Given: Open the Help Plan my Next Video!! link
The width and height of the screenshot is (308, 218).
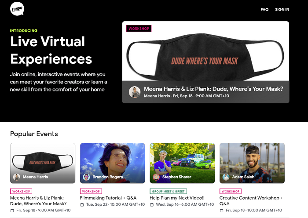Looking at the screenshot, I should coord(177,198).
